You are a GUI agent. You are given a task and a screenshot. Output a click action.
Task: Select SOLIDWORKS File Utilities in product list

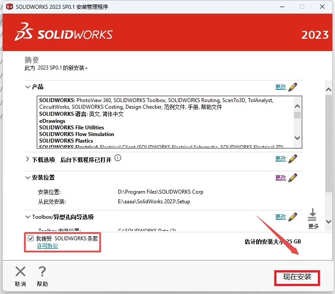pyautogui.click(x=72, y=128)
